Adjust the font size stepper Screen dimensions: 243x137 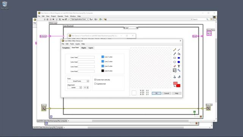point(88,88)
